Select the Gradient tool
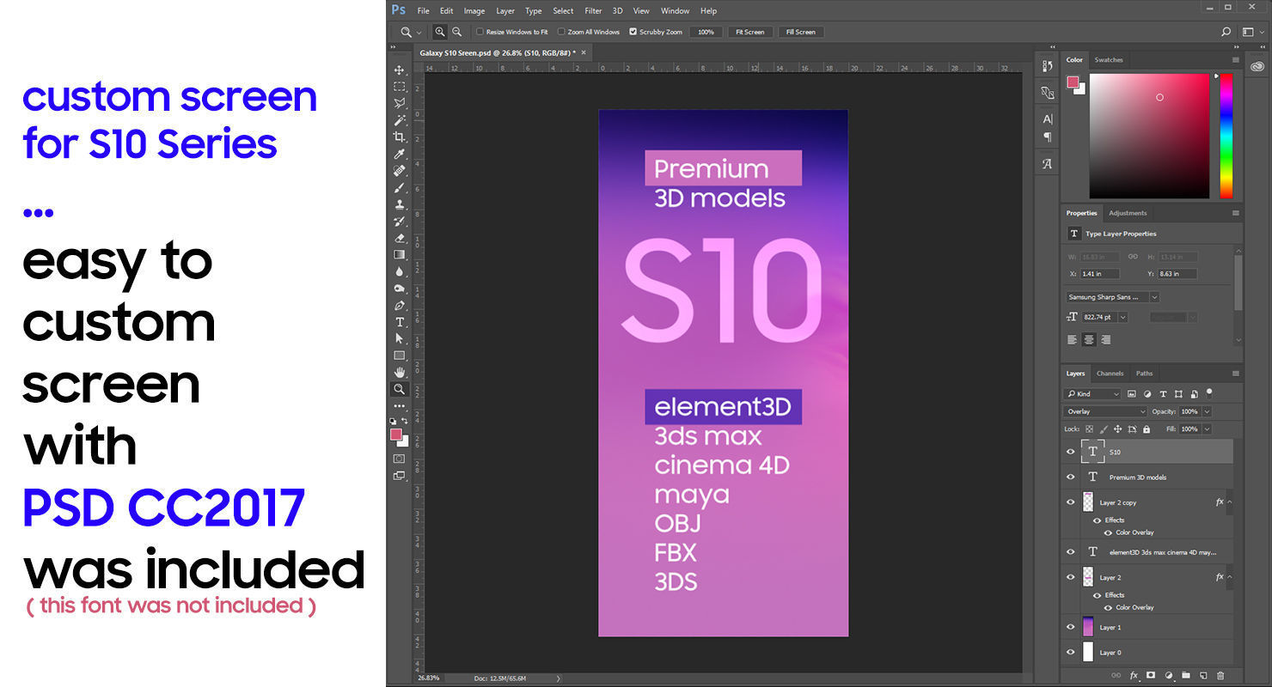 (x=399, y=254)
